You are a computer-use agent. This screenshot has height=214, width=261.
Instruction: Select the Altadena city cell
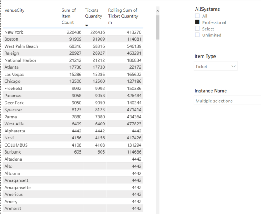13,159
